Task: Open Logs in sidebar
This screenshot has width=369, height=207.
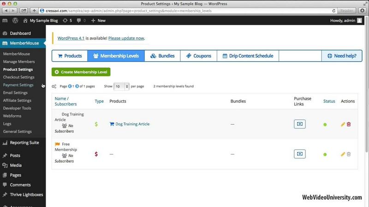Action: tap(7, 123)
